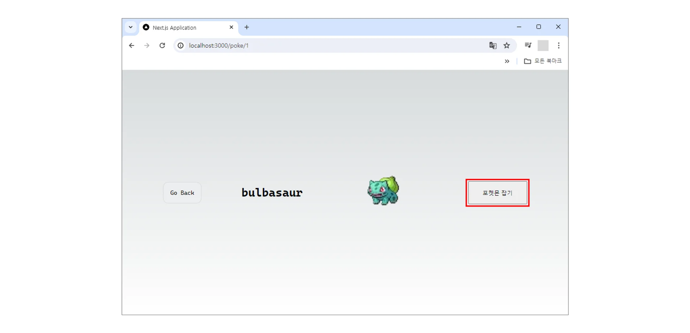Reload the page with the refresh icon

click(162, 46)
